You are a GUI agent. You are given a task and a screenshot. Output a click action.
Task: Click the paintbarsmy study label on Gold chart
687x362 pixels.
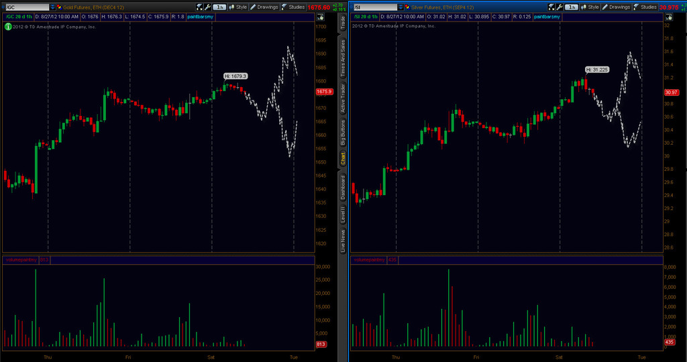point(201,17)
